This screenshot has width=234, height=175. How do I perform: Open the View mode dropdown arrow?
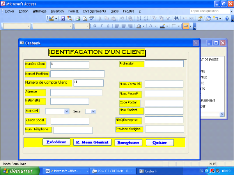[56, 18]
